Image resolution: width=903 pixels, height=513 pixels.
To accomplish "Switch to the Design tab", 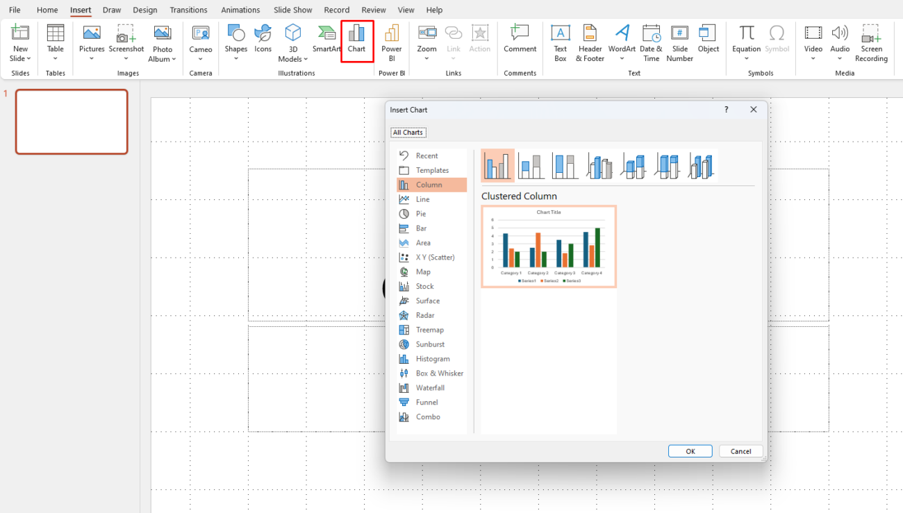I will coord(145,10).
